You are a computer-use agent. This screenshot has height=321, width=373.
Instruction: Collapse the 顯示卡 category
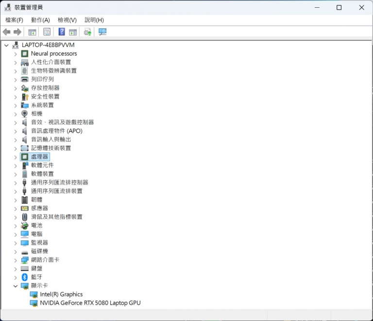(16, 286)
